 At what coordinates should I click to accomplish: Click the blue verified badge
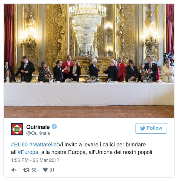54,127
